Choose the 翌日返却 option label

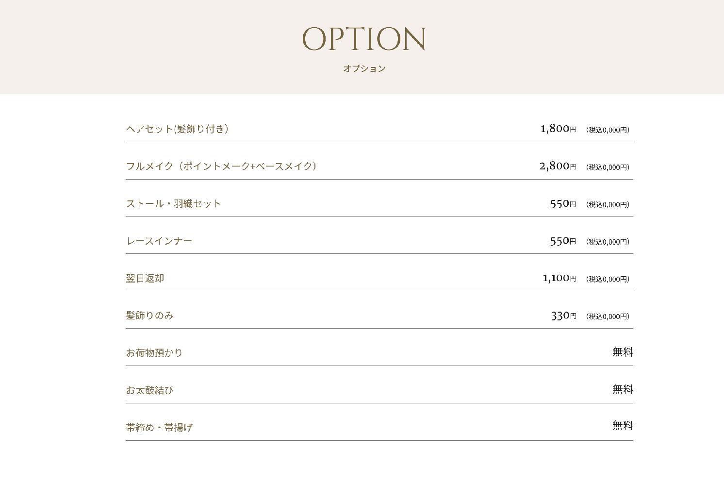(145, 279)
